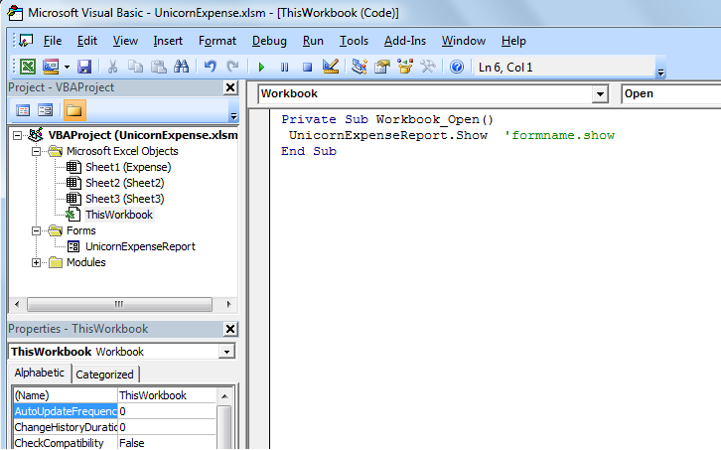Open the Edit menu
The height and width of the screenshot is (450, 721).
(87, 41)
